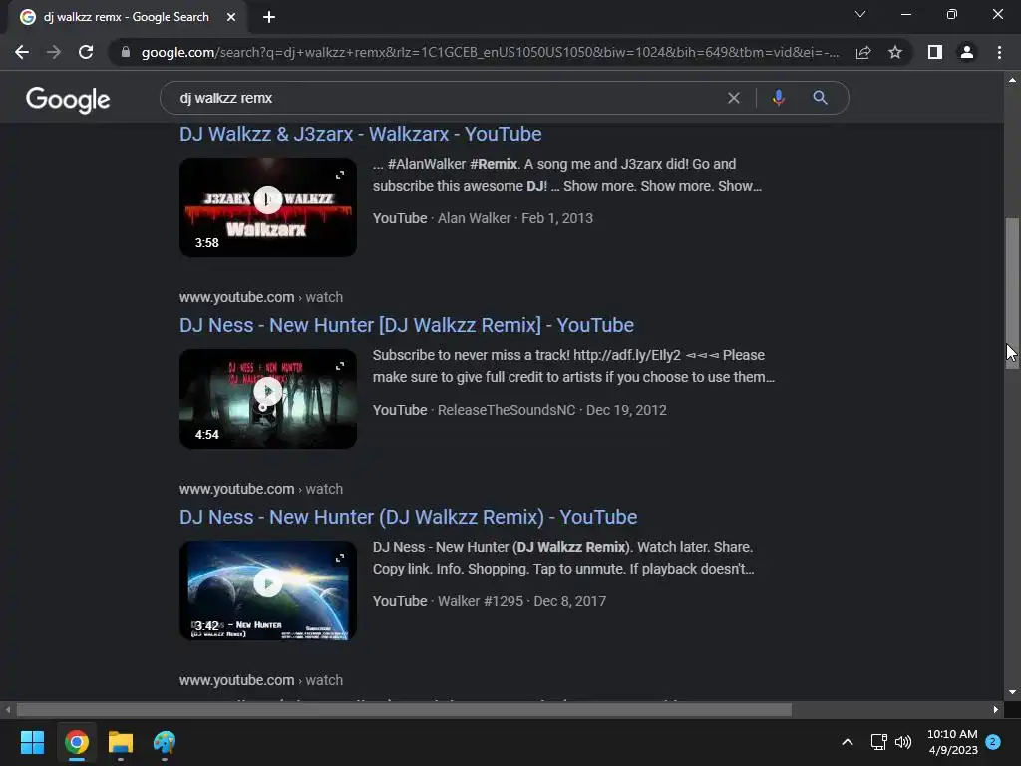Clear the Google search box text
This screenshot has width=1021, height=766.
click(734, 98)
